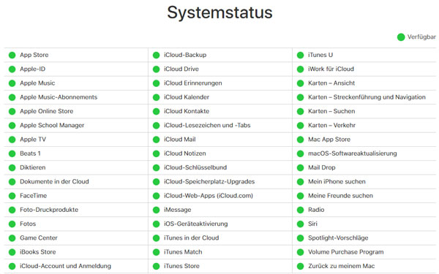Click the green dot next to iTunes Store
Viewport: 439px width, 274px height.
point(157,266)
